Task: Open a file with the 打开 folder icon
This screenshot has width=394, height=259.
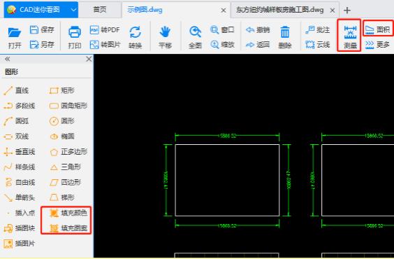Action: pos(15,38)
